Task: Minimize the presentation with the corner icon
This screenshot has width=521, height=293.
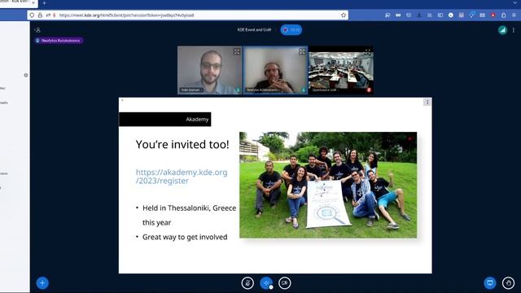Action: [122, 100]
